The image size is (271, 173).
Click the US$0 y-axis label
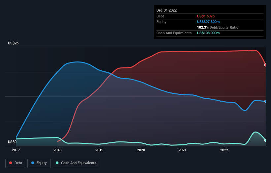coord(12,142)
